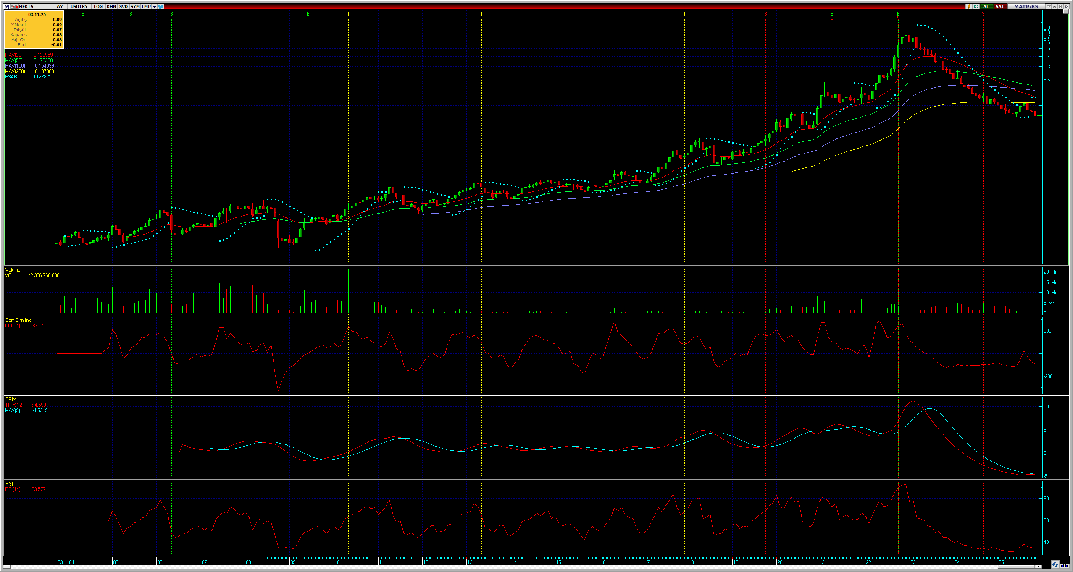Open the chart type icon beside HEKTS

(15, 7)
